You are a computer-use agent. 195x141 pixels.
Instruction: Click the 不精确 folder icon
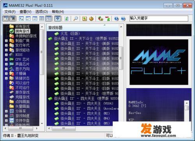[x=12, y=73]
